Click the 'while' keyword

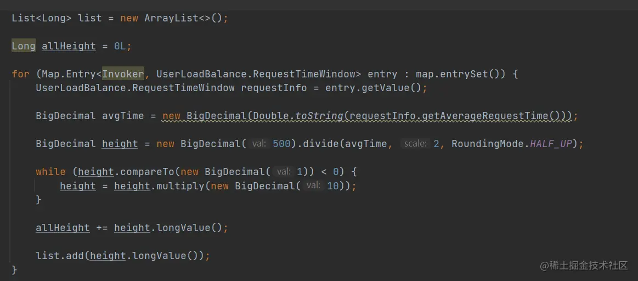[51, 172]
